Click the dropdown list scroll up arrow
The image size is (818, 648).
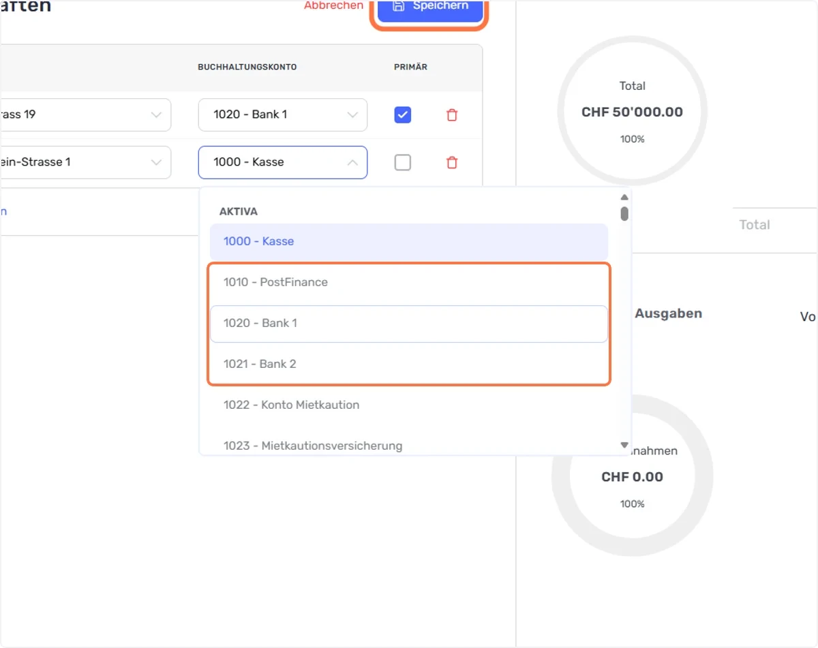pos(624,198)
